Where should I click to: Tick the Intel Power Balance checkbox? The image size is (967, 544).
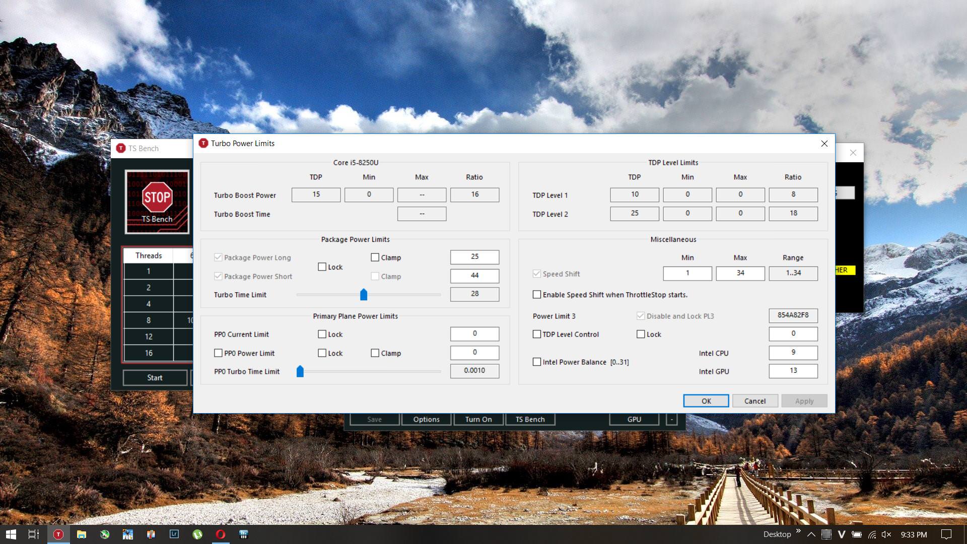(537, 362)
